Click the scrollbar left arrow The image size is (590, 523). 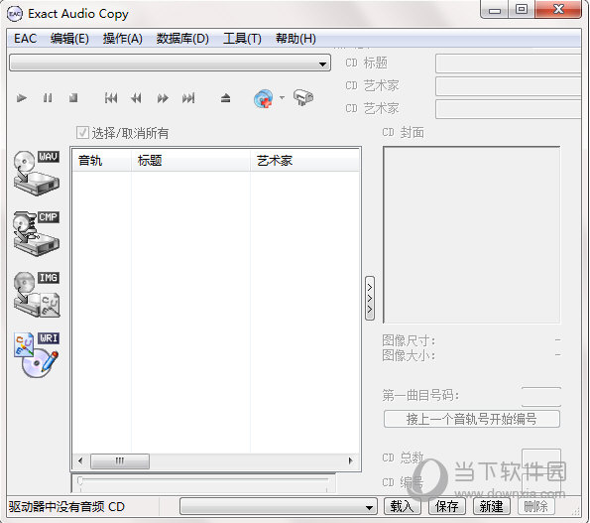point(80,460)
